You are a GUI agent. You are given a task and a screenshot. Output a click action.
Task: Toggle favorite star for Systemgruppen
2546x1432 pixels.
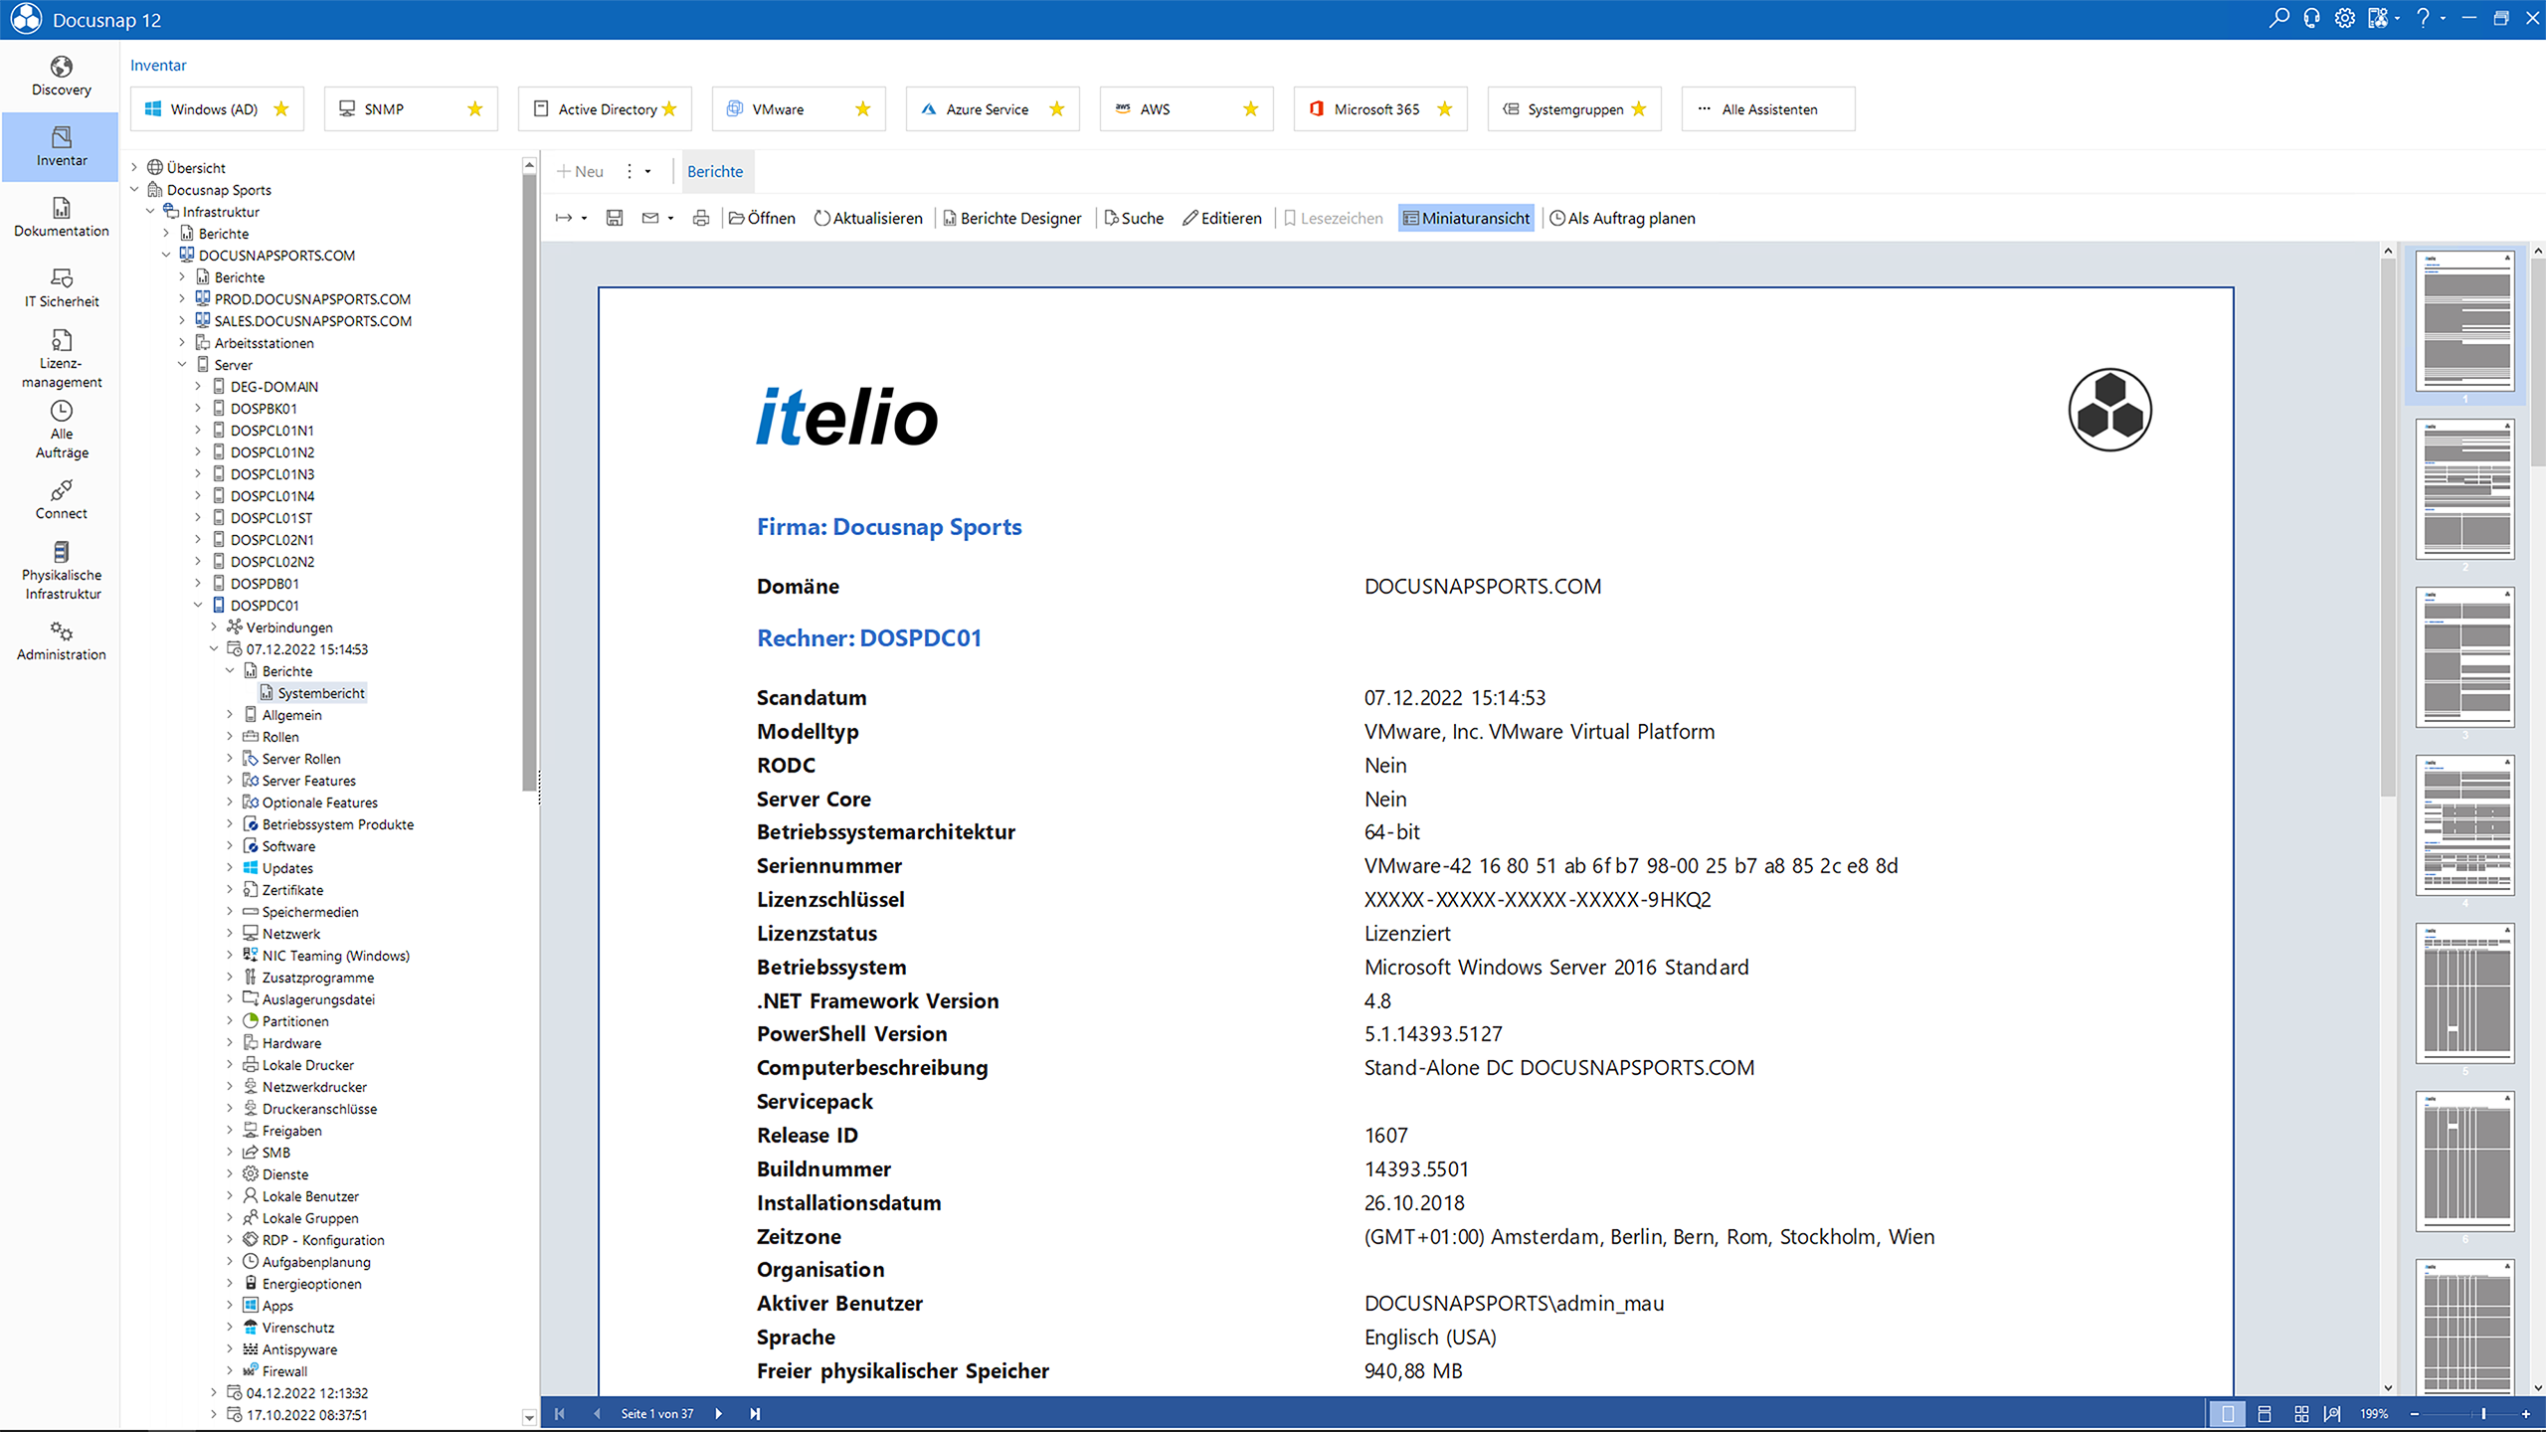click(x=1639, y=108)
